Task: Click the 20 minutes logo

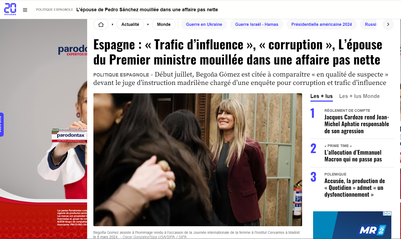Action: [x=10, y=9]
